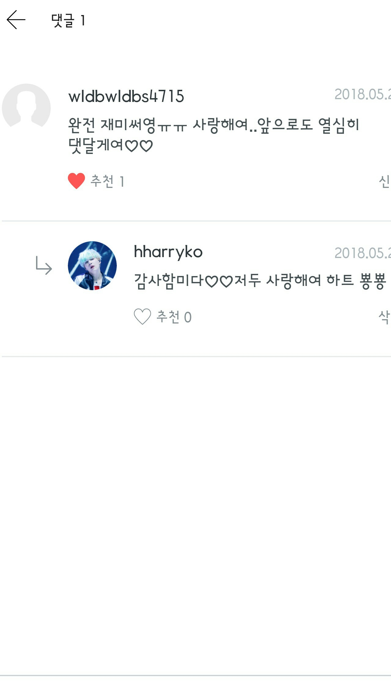The height and width of the screenshot is (696, 391).
Task: Tap the first comment's date stamp
Action: 363,94
